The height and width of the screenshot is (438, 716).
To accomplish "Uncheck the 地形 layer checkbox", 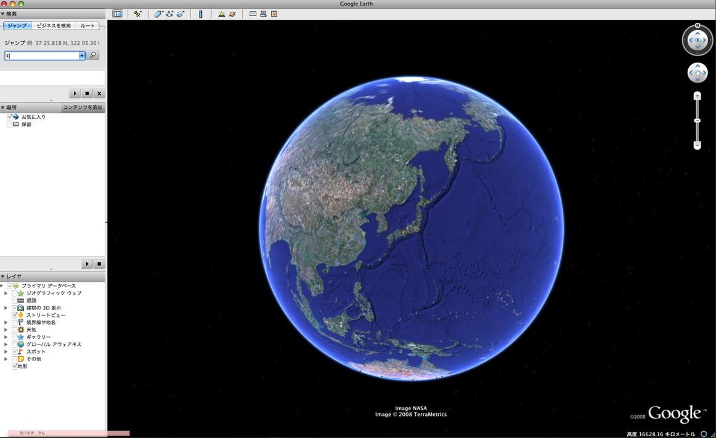I will pos(15,366).
